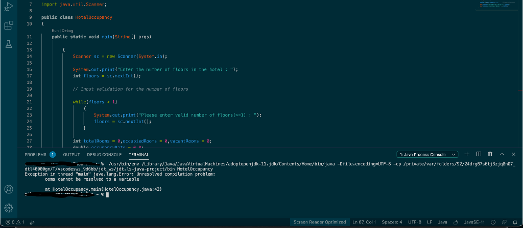Open the feedback icon in status bar

(505, 222)
